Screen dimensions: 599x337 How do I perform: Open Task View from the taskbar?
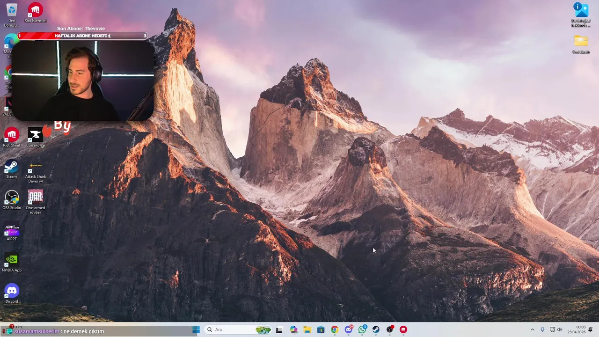click(x=279, y=330)
